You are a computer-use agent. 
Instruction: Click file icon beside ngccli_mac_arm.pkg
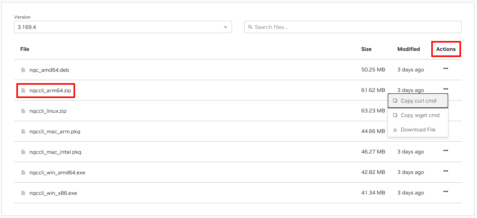coord(23,131)
